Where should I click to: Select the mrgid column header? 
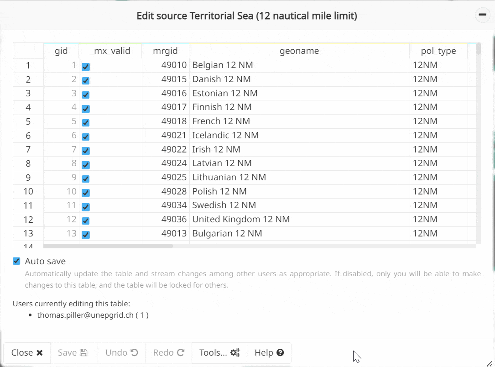point(165,51)
